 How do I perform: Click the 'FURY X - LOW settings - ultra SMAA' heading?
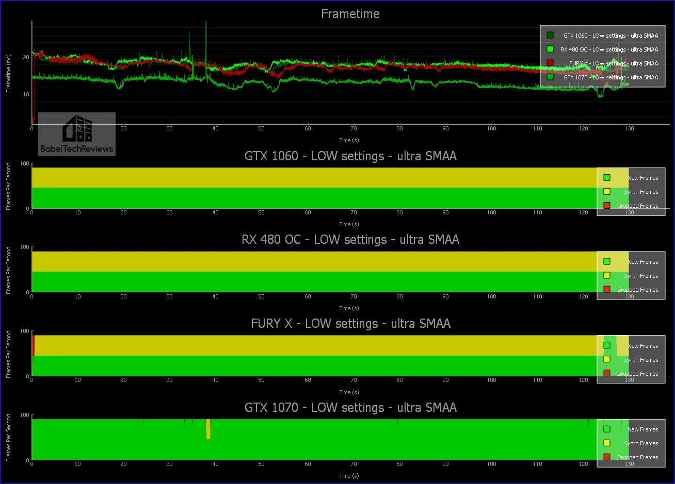(x=350, y=324)
